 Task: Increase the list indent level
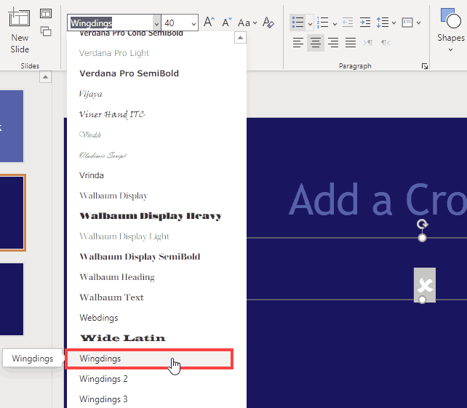(365, 23)
